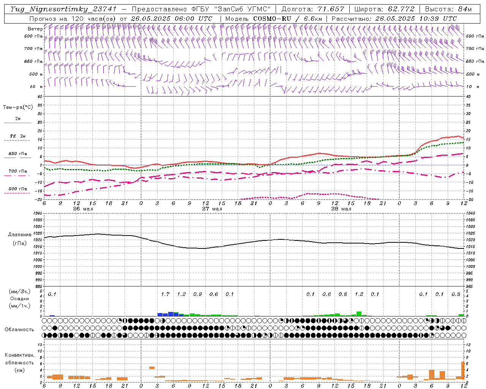This screenshot has height=389, width=486.
Task: Click the pink dashed line sample under 700 гПа legend
Action: [x=17, y=176]
